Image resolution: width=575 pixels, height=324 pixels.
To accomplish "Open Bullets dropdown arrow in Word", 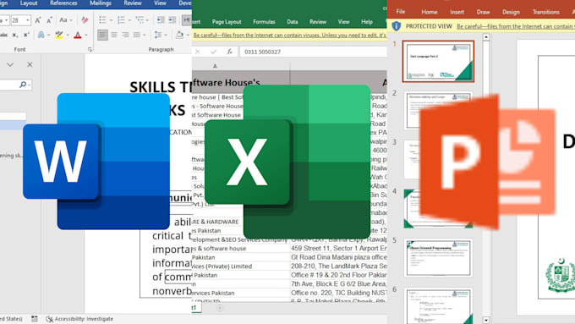I will point(111,20).
